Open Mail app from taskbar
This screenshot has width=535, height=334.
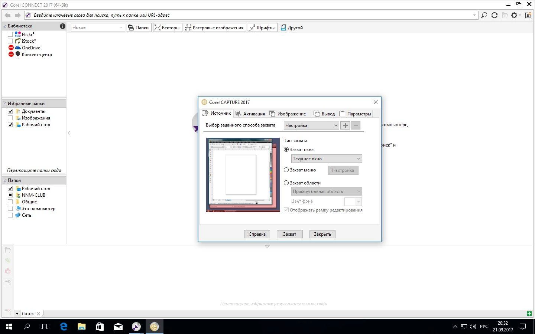coord(118,327)
